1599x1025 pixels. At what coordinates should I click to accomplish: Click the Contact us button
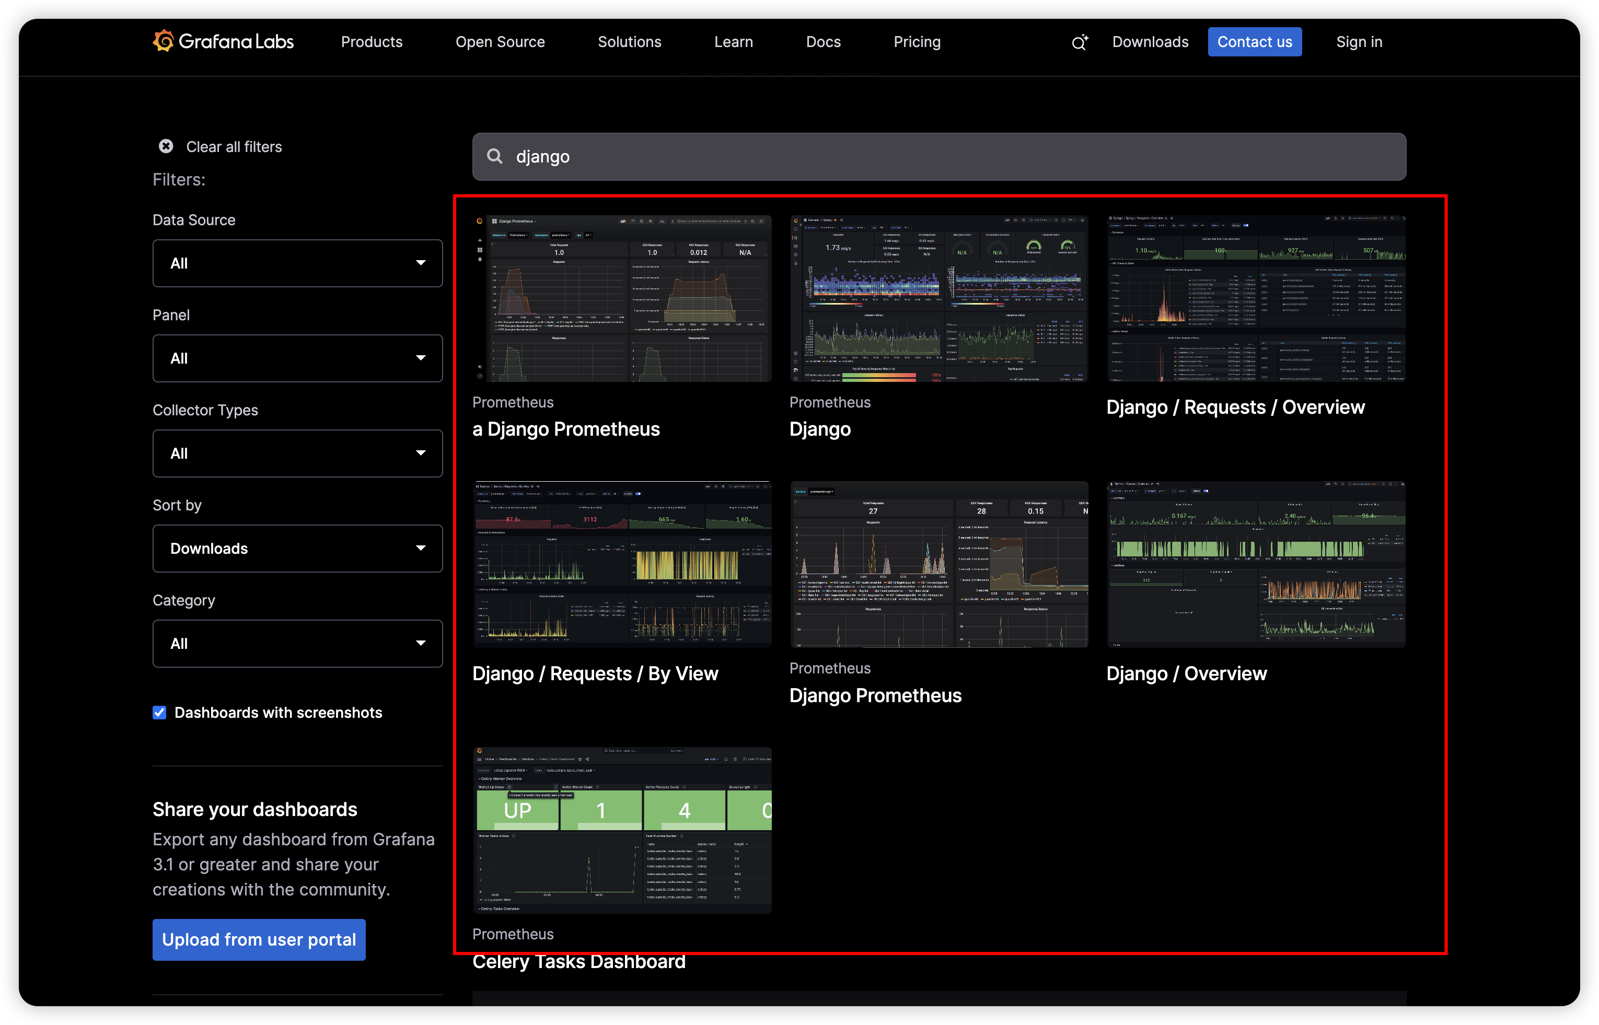(x=1254, y=42)
